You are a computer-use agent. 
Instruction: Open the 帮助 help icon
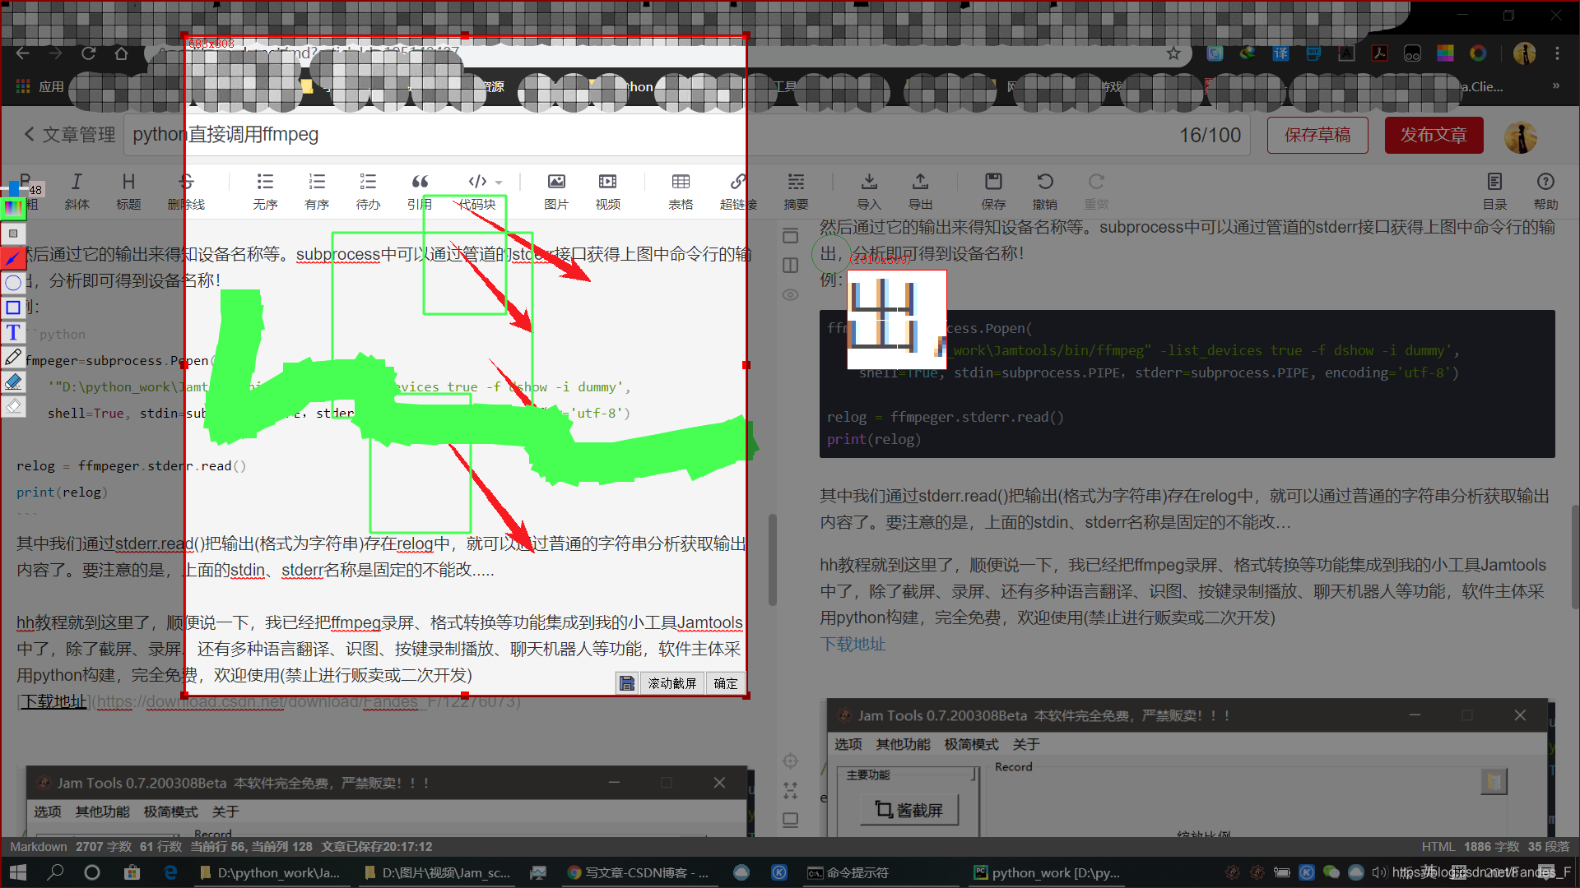(1546, 191)
